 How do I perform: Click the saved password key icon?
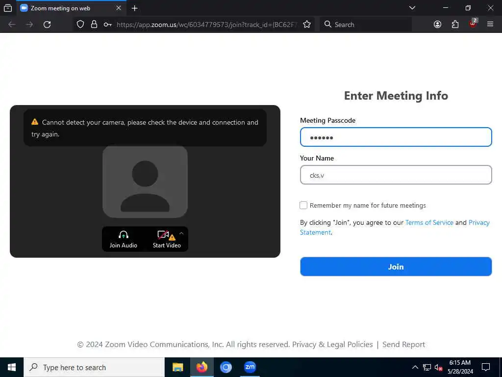point(107,25)
